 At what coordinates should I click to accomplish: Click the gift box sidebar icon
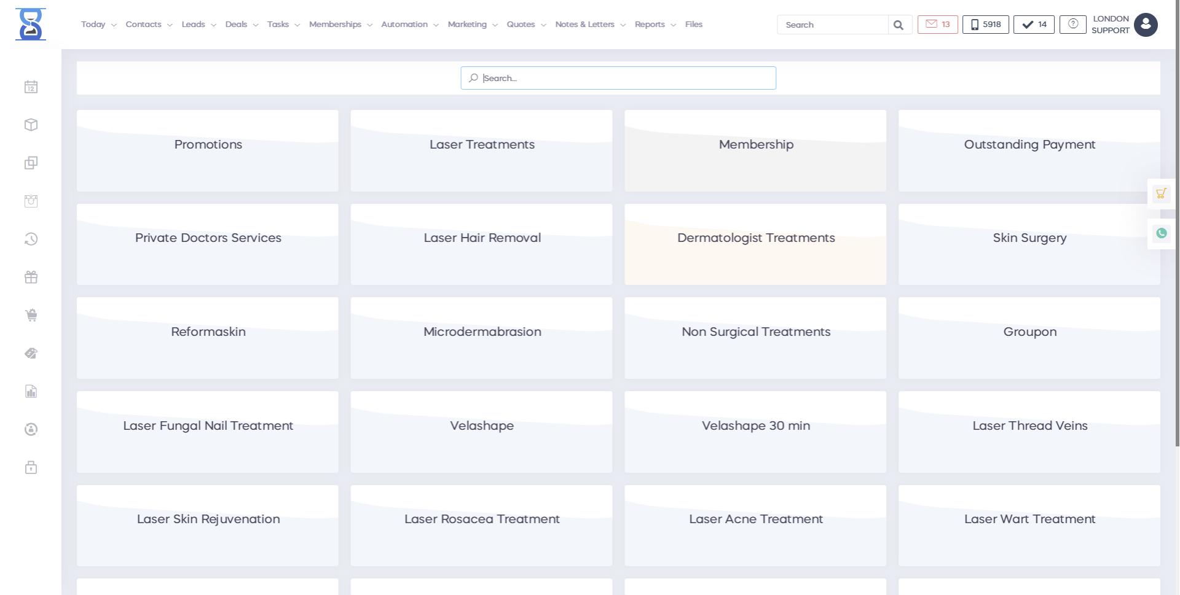coord(31,278)
